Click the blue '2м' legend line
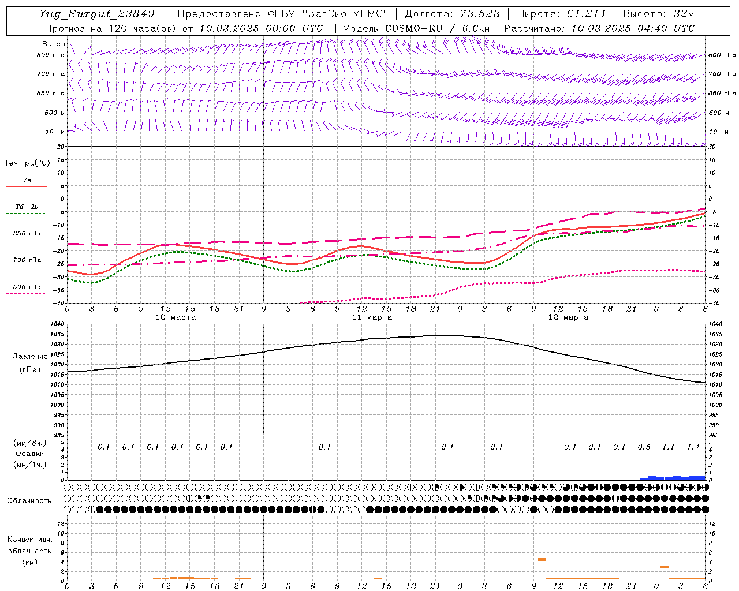The image size is (739, 591). click(x=27, y=186)
